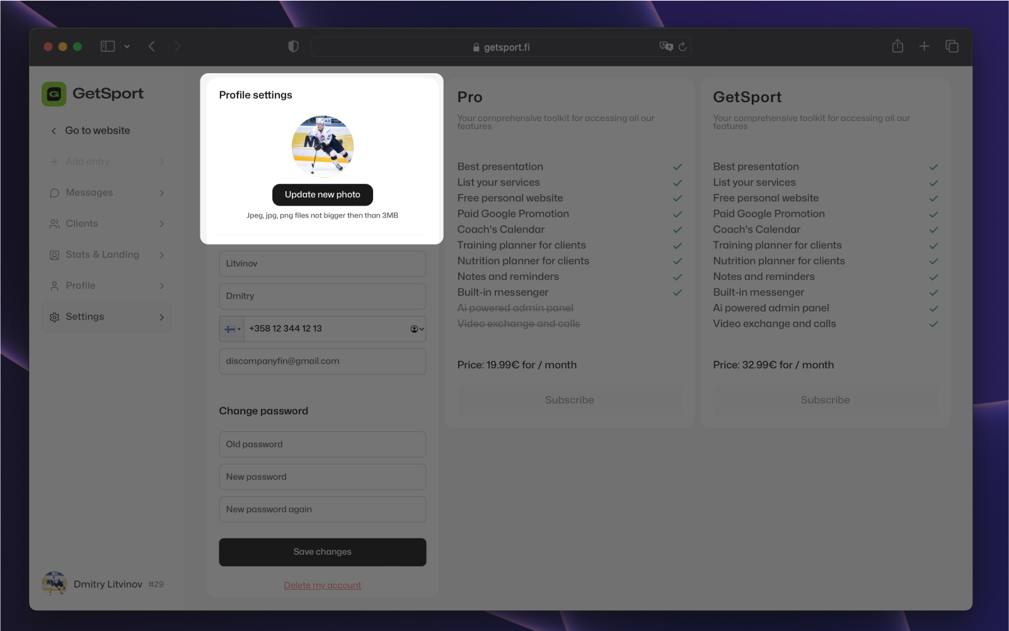Click the GetSport logo icon
Screen dimensions: 1009x631
click(54, 94)
